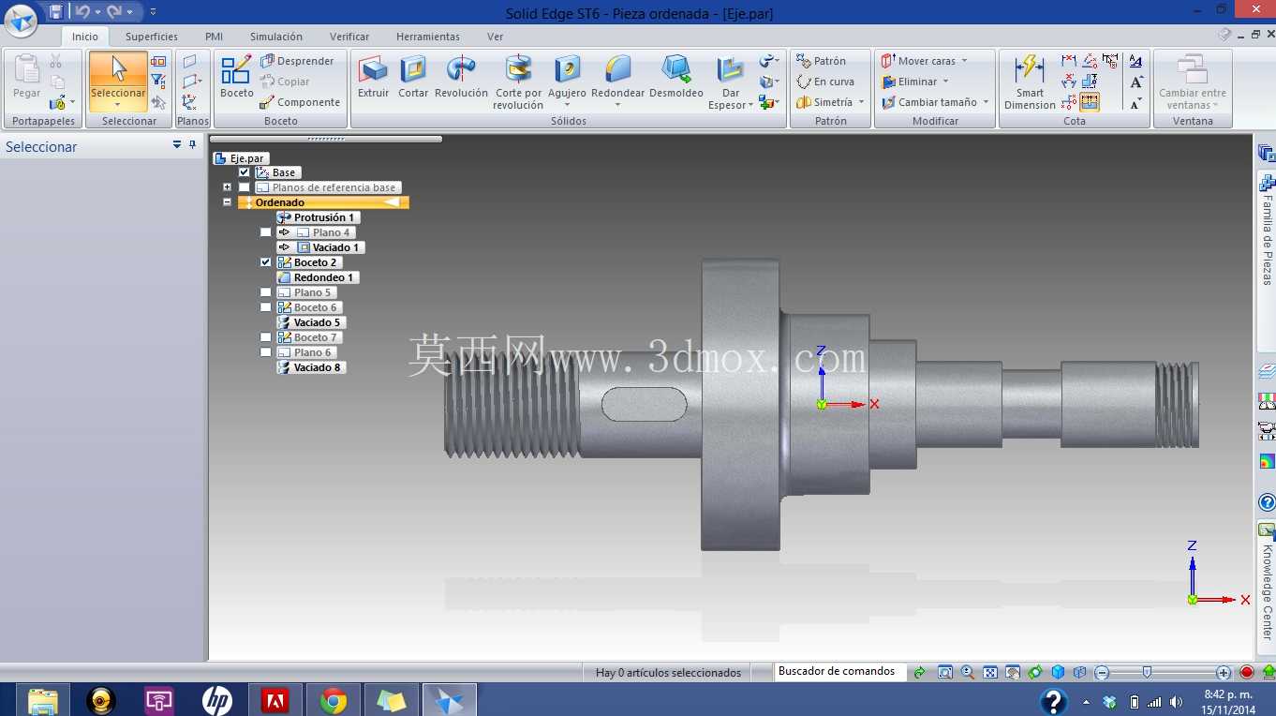Fit the model to the view
This screenshot has width=1276, height=716.
(990, 672)
